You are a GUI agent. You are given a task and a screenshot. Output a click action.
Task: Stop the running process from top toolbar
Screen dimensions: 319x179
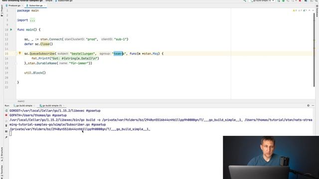[x=300, y=1]
